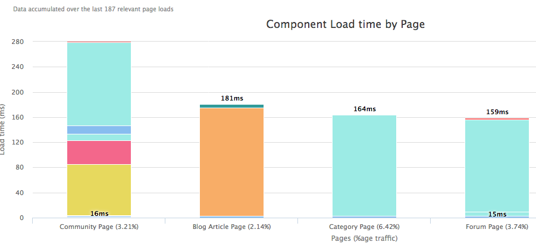Click the pink segment in Community Page bar
Viewport: 536px width, 248px height.
99,152
